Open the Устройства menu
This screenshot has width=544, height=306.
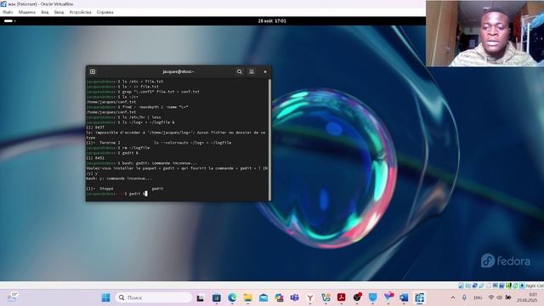[80, 12]
